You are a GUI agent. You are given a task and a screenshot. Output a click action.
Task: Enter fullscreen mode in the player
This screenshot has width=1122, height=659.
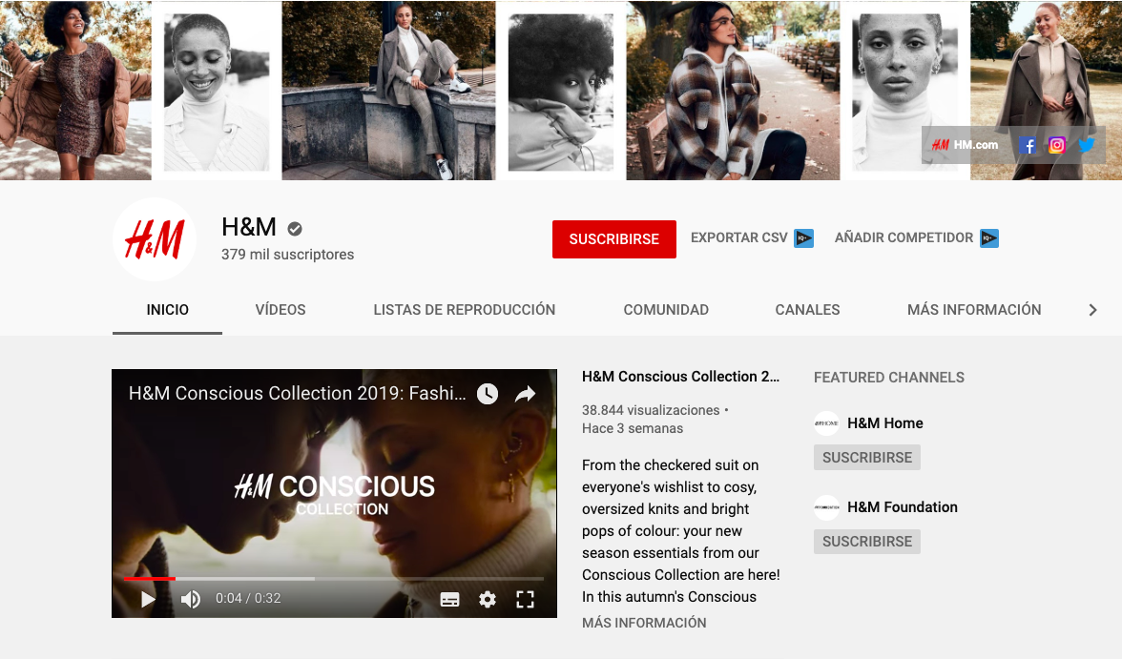tap(525, 600)
